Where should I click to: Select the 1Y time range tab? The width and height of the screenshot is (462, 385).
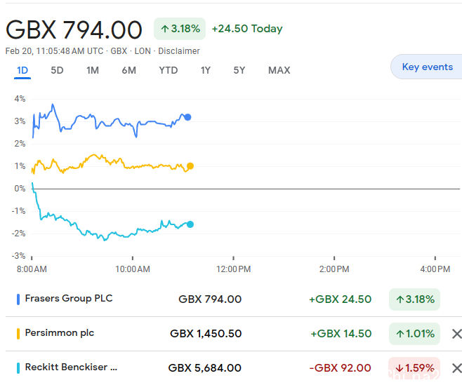[205, 70]
